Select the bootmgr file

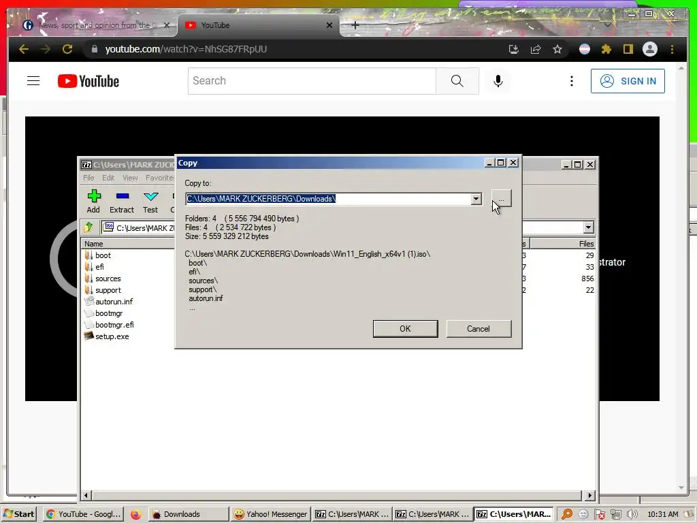click(x=109, y=313)
